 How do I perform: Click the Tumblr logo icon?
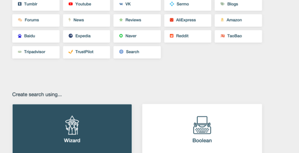click(x=19, y=4)
